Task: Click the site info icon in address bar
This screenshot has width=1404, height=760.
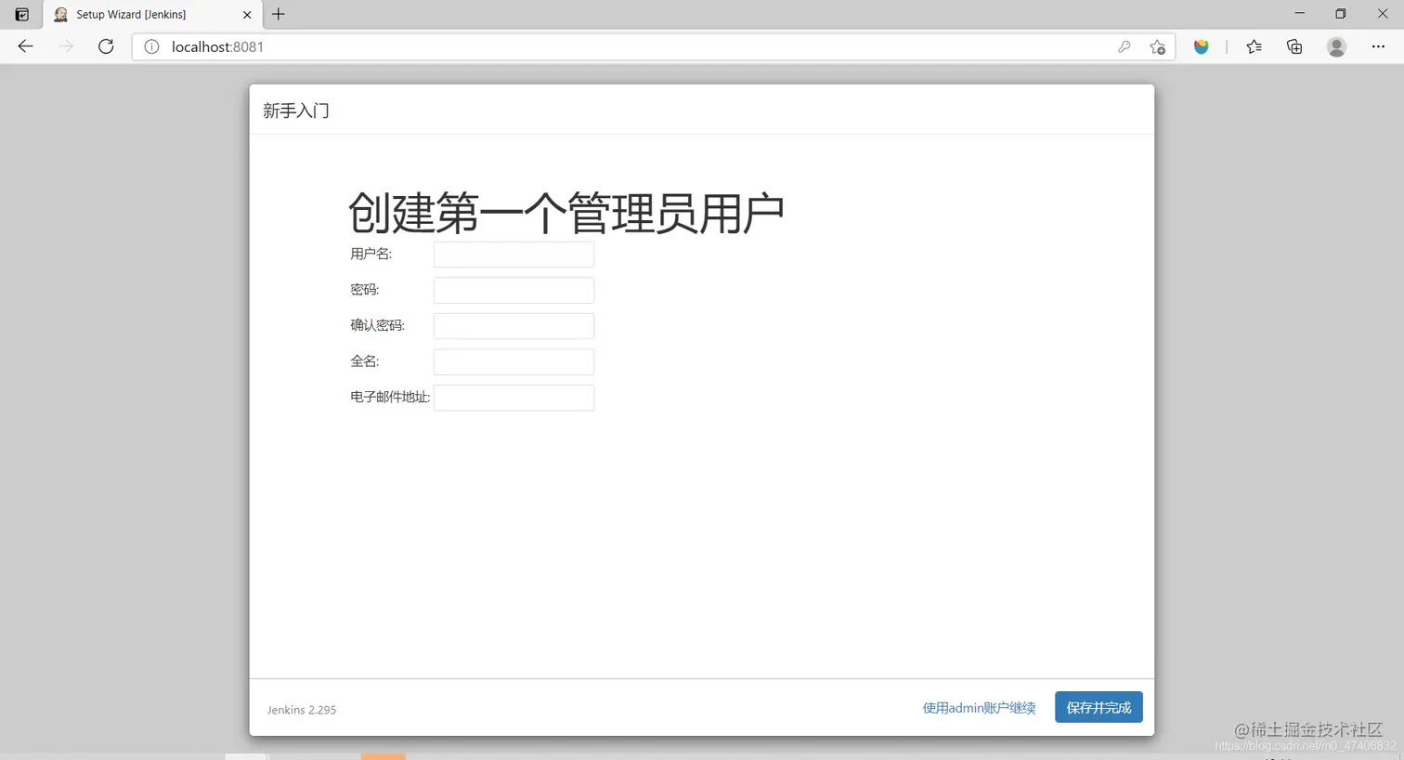Action: [151, 46]
